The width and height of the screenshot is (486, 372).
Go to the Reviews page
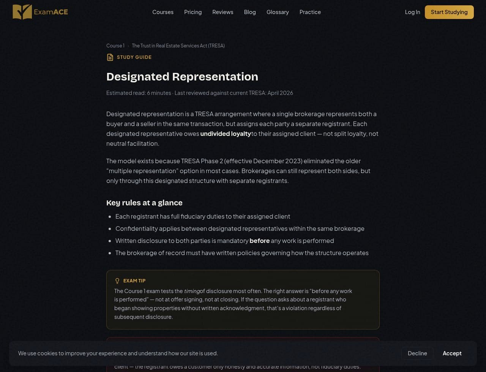[x=223, y=12]
